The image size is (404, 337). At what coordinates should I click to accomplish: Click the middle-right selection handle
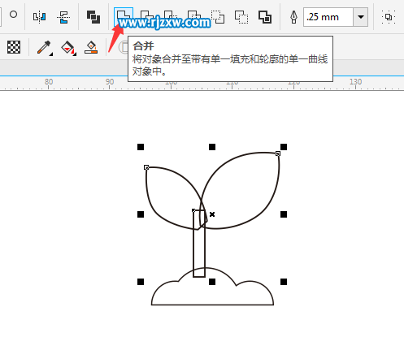284,214
